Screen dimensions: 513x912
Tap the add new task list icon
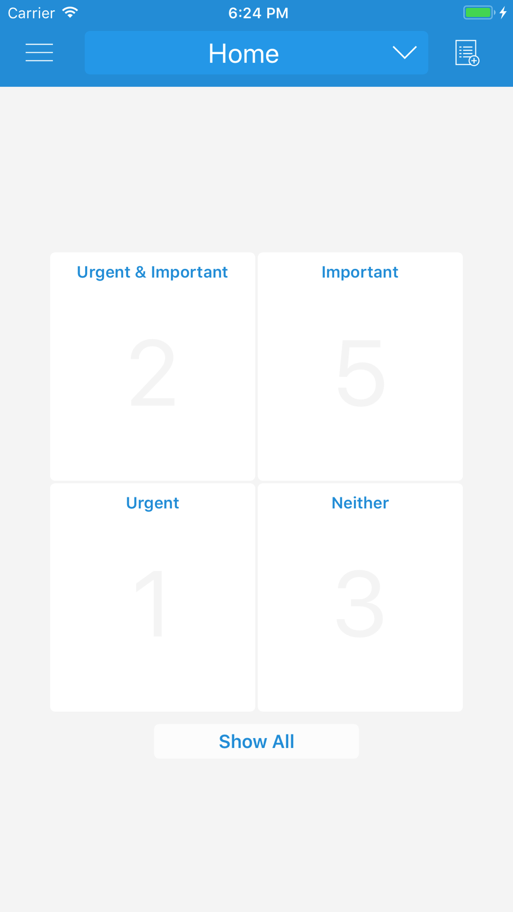[467, 53]
